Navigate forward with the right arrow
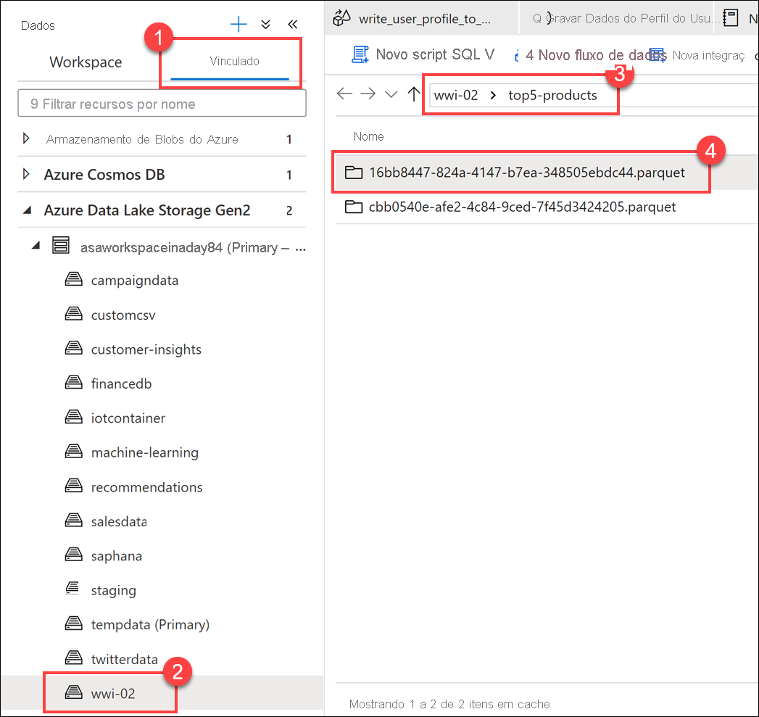 click(368, 94)
